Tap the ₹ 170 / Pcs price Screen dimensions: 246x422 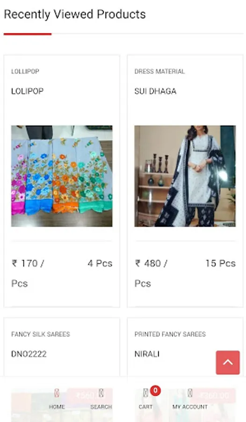tap(28, 273)
